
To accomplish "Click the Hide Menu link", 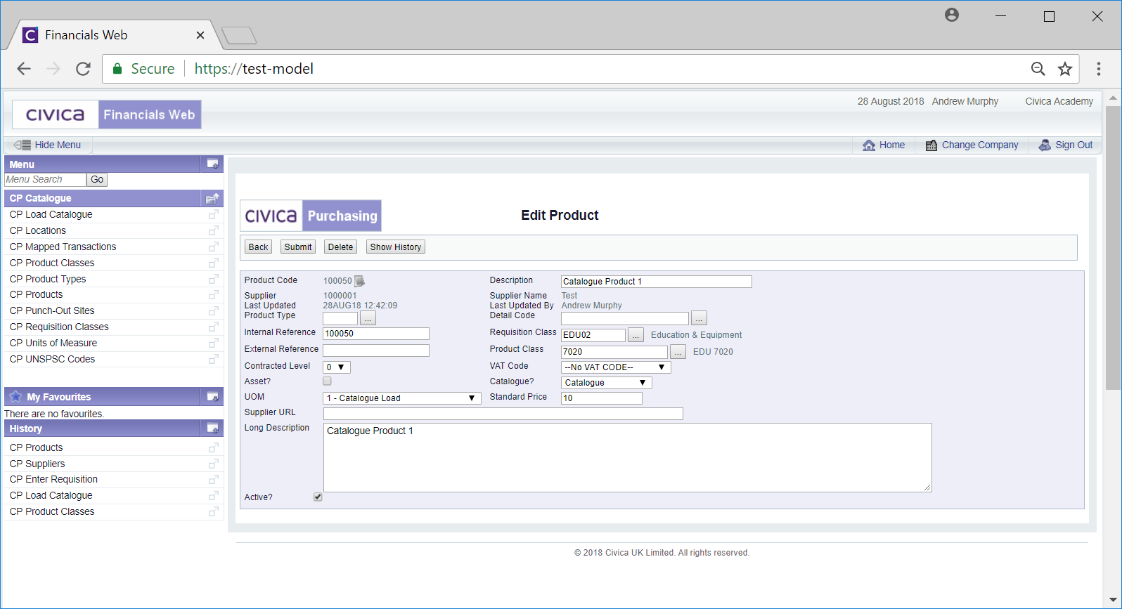I will tap(48, 145).
